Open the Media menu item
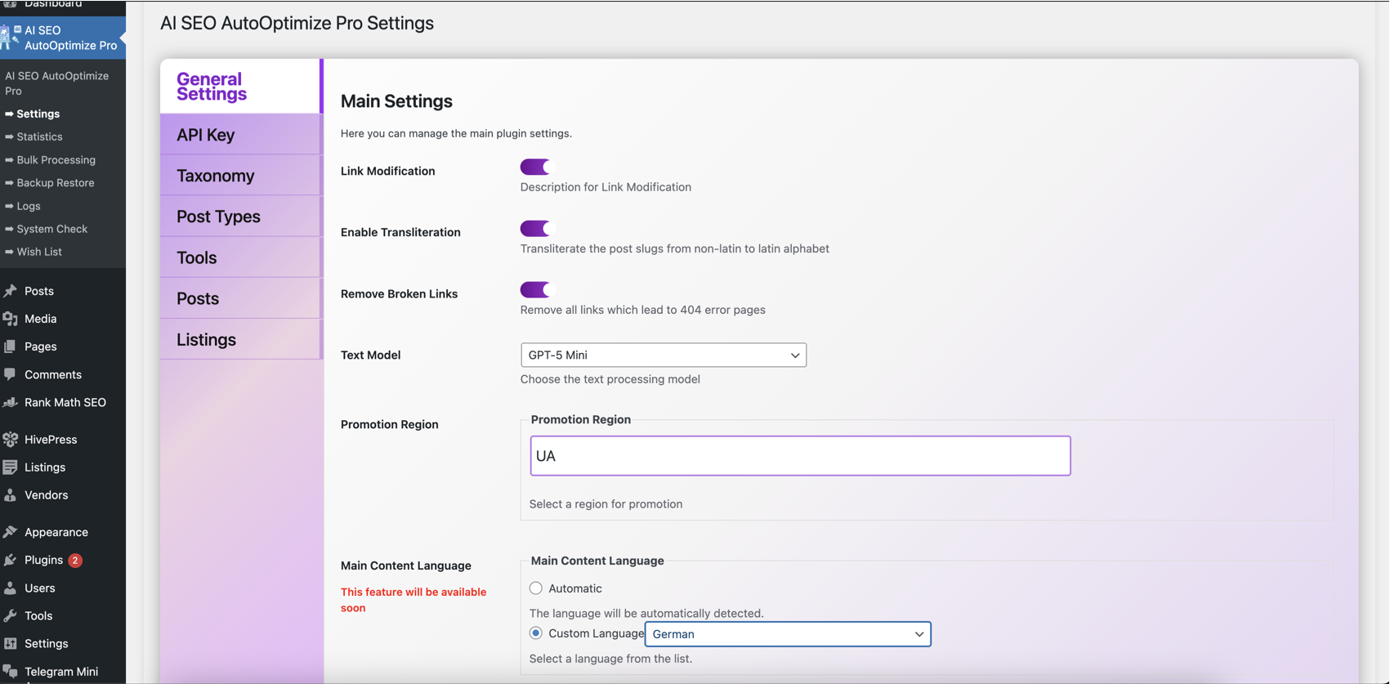Viewport: 1390px width, 684px height. (x=40, y=319)
